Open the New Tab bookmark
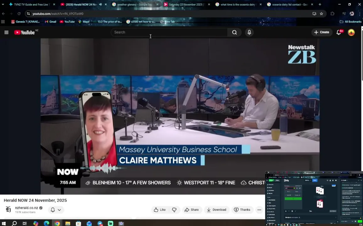 click(167, 22)
